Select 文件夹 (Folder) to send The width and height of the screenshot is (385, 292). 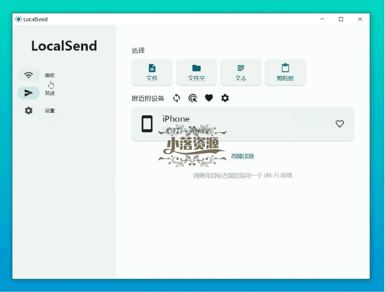pyautogui.click(x=196, y=72)
